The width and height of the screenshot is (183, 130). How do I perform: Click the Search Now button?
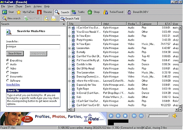tap(15, 54)
